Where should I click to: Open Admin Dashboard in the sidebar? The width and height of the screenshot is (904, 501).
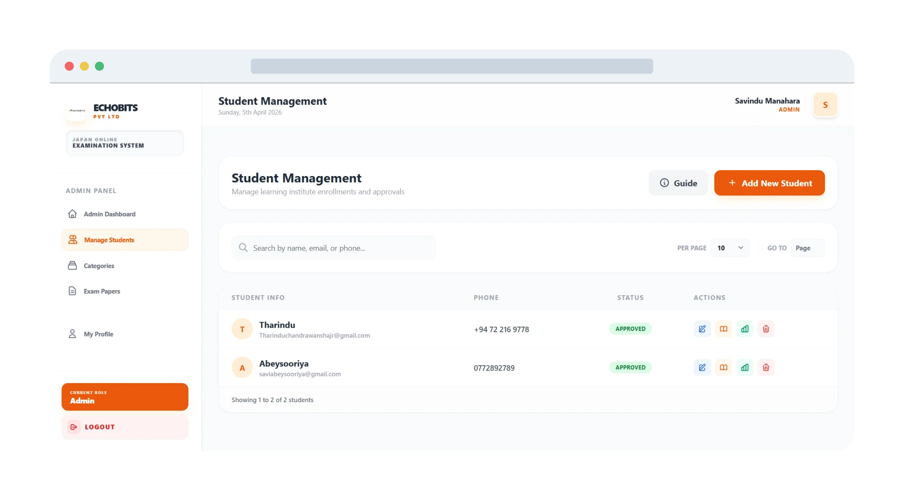point(109,214)
